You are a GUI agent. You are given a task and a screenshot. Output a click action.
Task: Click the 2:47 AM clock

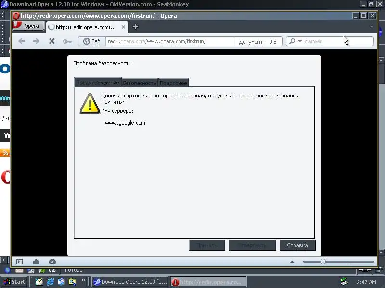[x=366, y=282]
